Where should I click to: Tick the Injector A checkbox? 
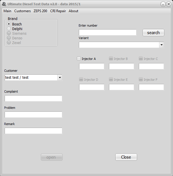(79, 58)
